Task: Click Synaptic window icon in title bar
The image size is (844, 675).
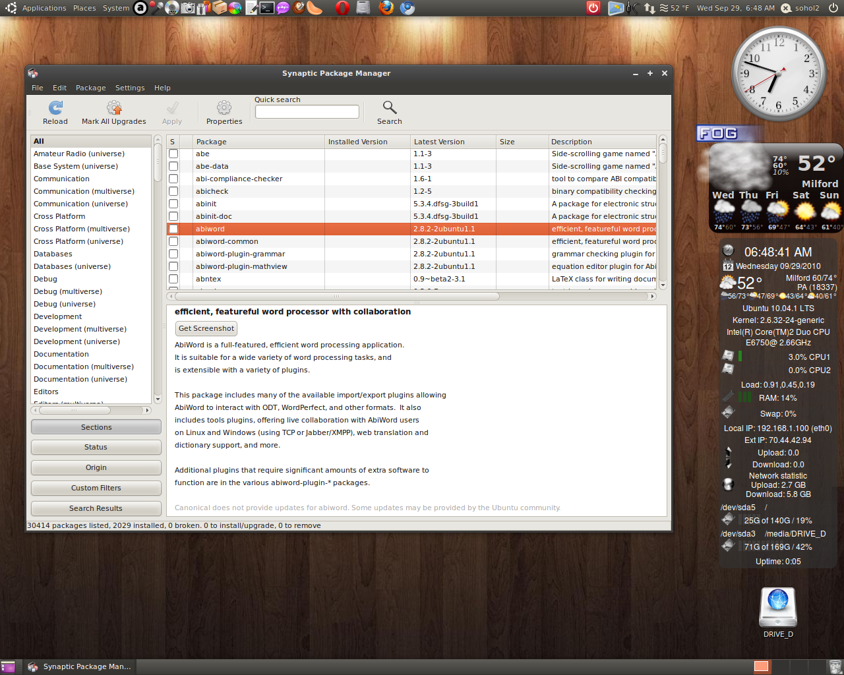Action: coord(33,73)
